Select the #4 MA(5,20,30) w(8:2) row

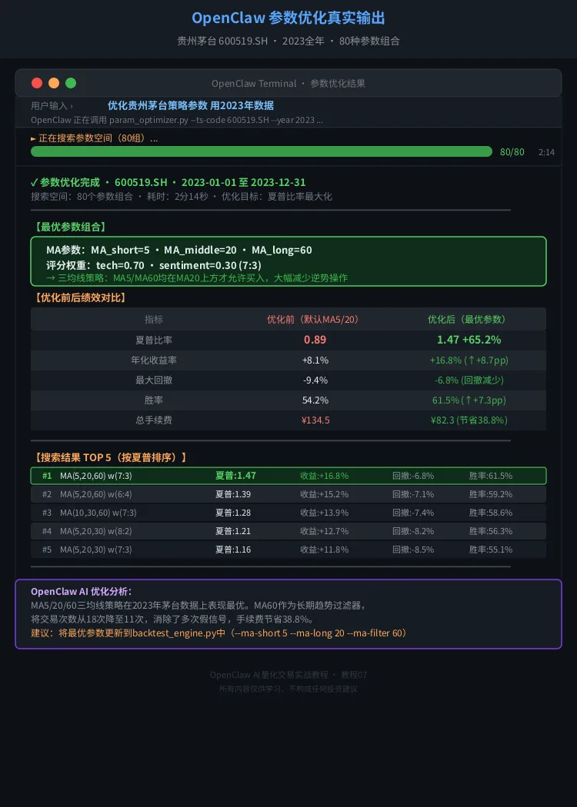tap(288, 531)
